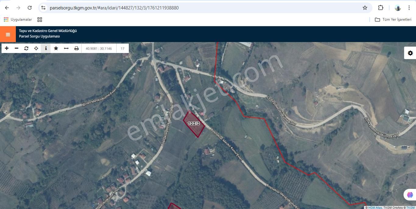The width and height of the screenshot is (416, 209).
Task: Bookmark this page with star icon
Action: point(365,8)
